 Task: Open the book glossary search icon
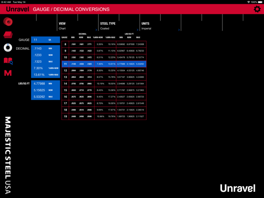pyautogui.click(x=8, y=61)
